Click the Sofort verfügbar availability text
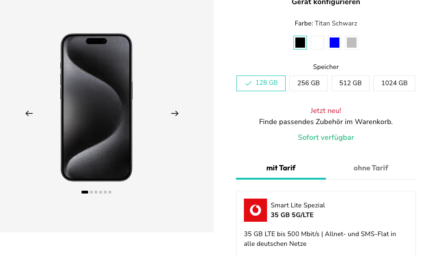Screen dimensions: 440x256 click(326, 137)
